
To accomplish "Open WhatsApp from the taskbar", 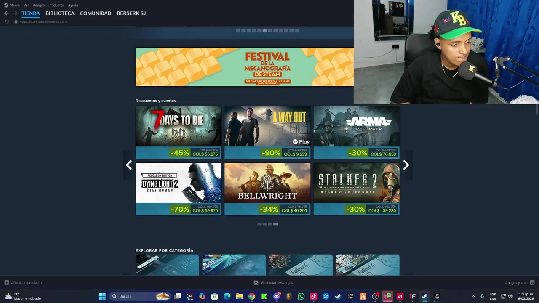I will [301, 296].
